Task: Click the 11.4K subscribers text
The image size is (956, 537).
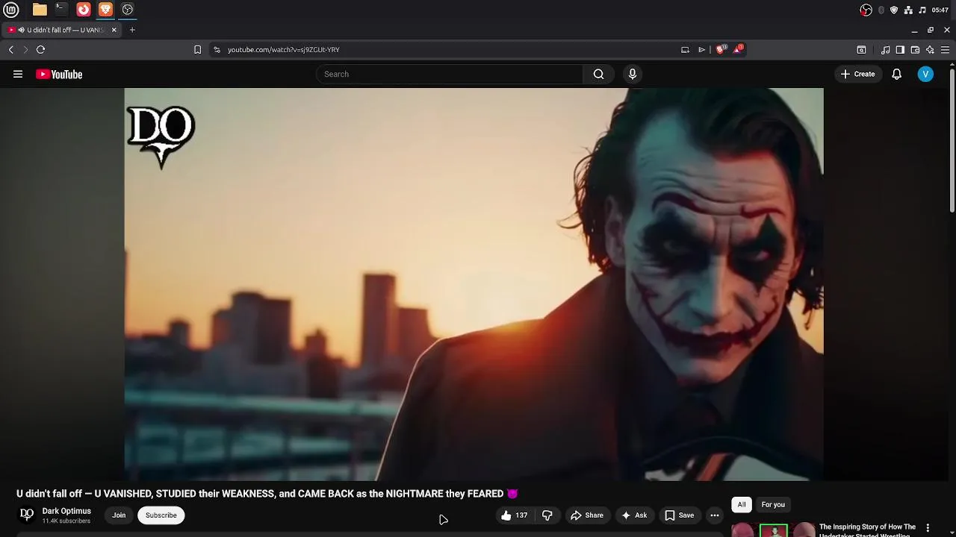Action: [66, 521]
